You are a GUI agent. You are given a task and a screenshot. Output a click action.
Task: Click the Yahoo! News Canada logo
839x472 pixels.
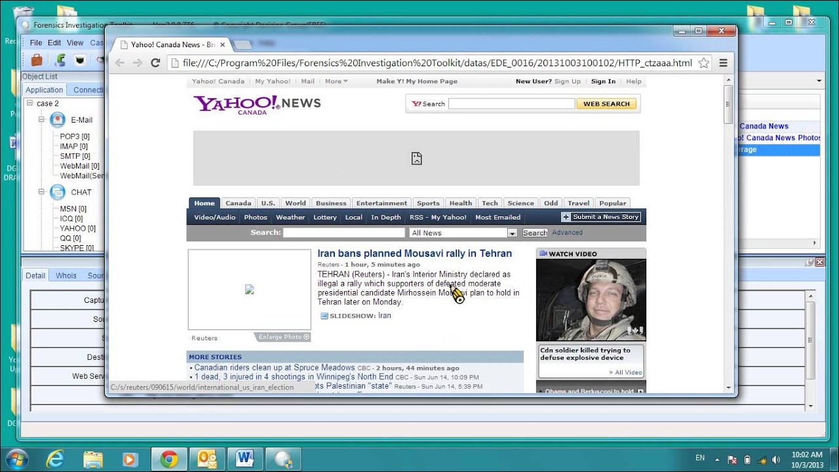tap(257, 105)
